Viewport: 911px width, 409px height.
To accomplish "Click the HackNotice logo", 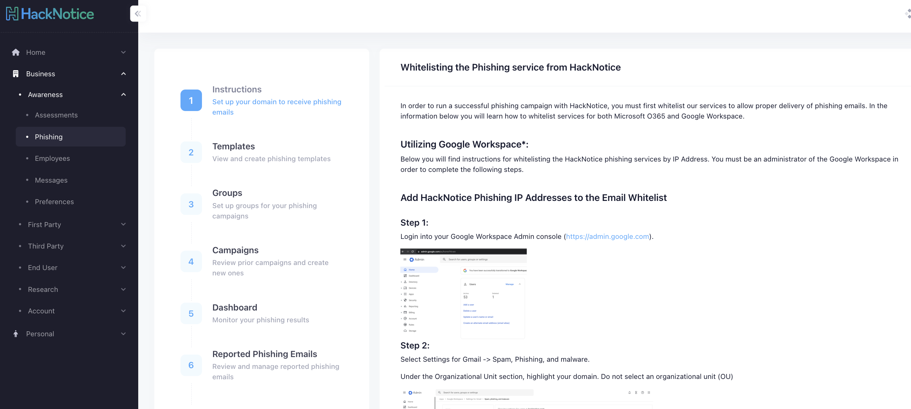I will [50, 14].
